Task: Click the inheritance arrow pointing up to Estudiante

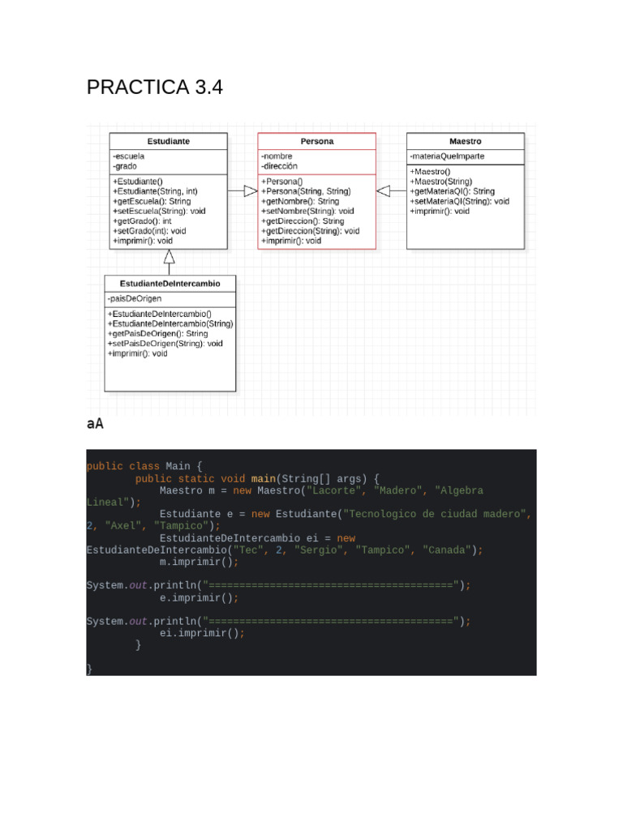Action: pos(169,262)
